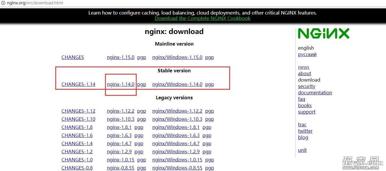Open the CHANGES-1.14 changelog link

(78, 84)
